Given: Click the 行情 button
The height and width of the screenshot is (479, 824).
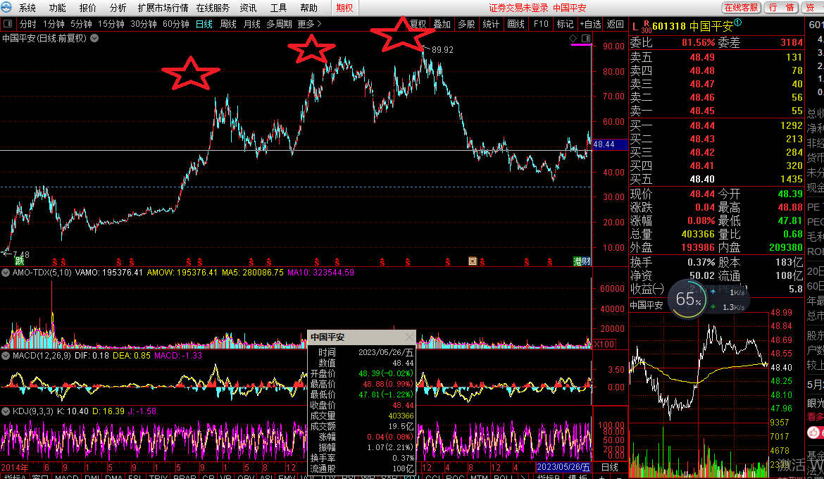Looking at the screenshot, I should [x=781, y=7].
